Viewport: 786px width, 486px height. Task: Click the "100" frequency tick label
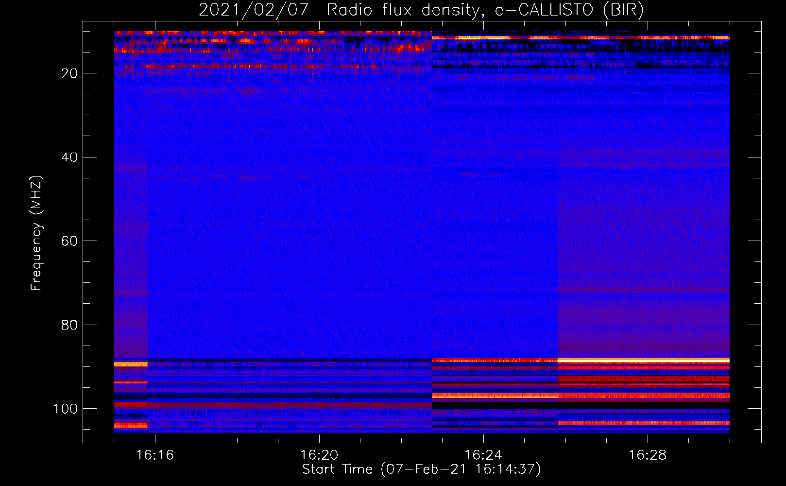click(x=66, y=409)
